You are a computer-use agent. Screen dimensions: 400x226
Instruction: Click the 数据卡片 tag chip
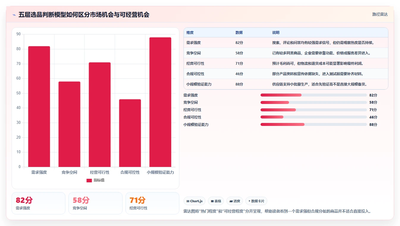click(x=256, y=201)
